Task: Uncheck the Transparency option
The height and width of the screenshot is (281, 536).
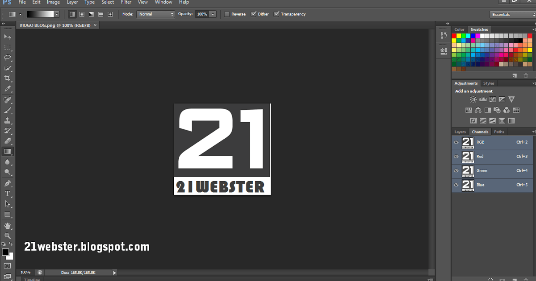Action: click(276, 14)
